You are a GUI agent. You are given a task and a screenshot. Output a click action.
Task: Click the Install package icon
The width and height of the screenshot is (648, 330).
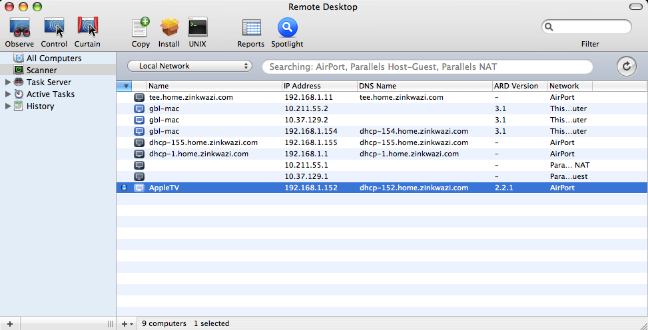coord(169,27)
